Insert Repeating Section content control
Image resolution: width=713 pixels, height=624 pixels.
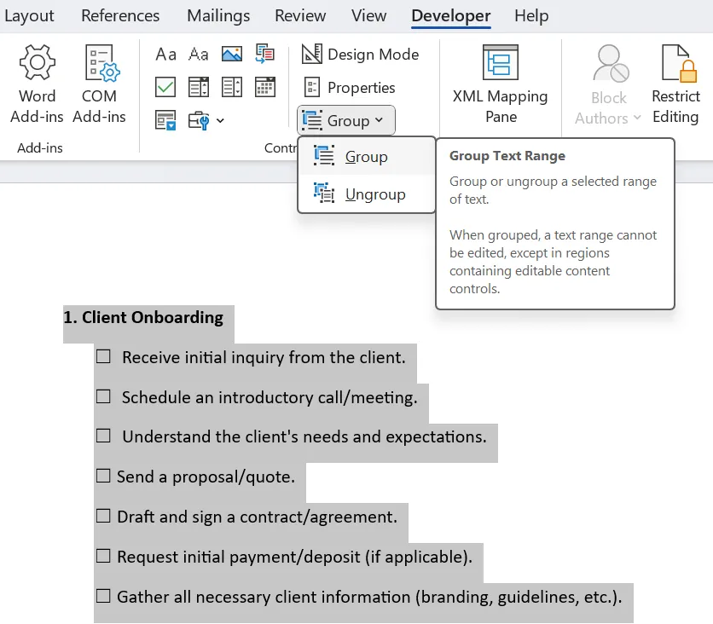pos(165,120)
